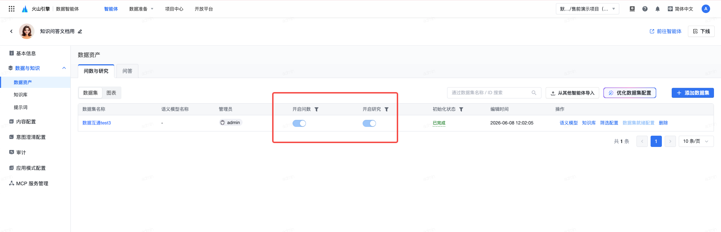
Task: Click the 火山引擎 logo
Action: pos(36,9)
